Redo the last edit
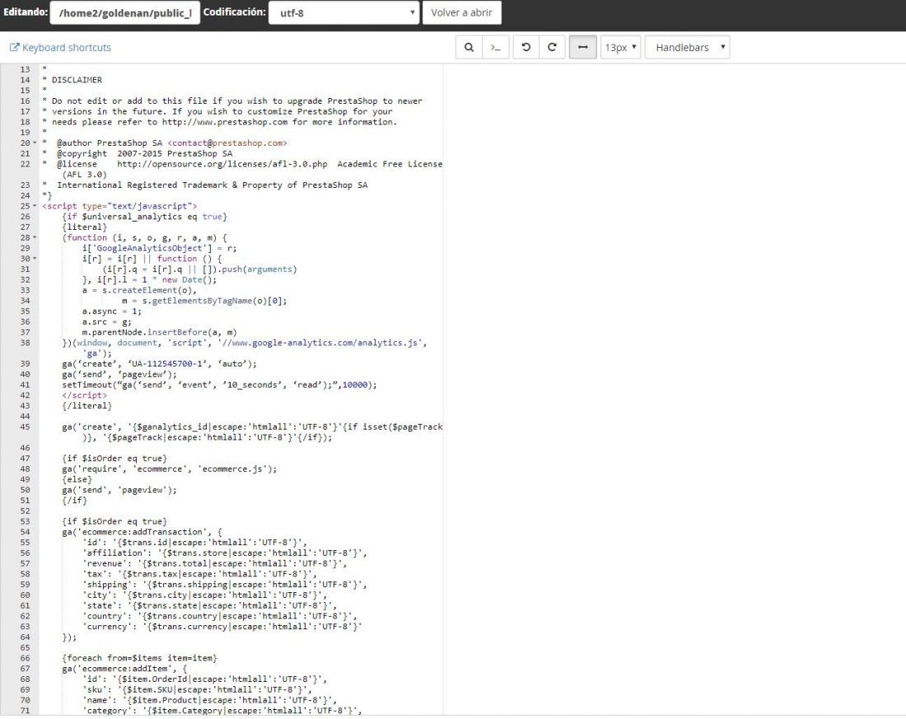Screen dimensions: 906x719 [552, 48]
